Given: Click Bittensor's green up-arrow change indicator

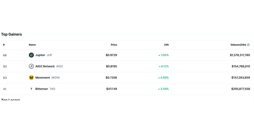Looking at the screenshot, I should pos(159,89).
